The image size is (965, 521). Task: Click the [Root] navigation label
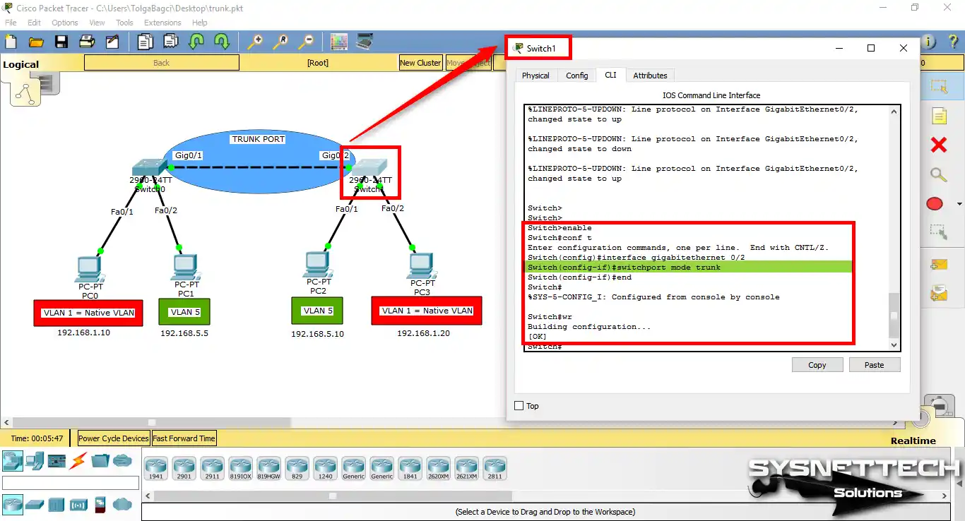coord(318,63)
